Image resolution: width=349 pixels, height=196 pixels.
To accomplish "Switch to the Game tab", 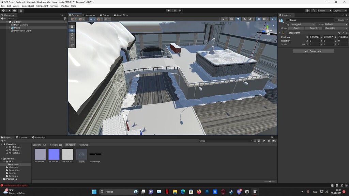I will pyautogui.click(x=104, y=15).
